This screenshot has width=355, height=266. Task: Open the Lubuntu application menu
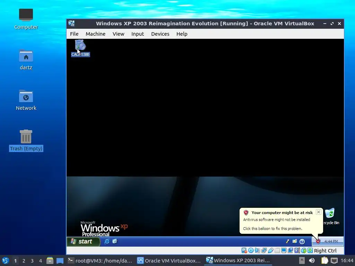click(x=6, y=260)
